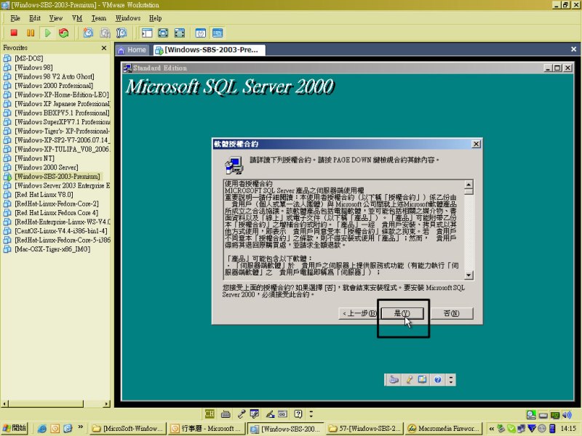Expand hidden system tray icons chevron
The image size is (582, 436).
[x=492, y=429]
